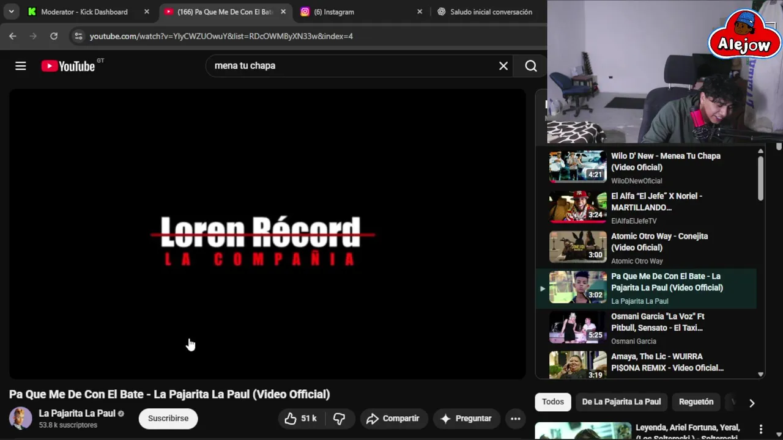Image resolution: width=783 pixels, height=440 pixels.
Task: Play Wilo D' New Menea Tu Chapa thumbnail
Action: [x=577, y=167]
